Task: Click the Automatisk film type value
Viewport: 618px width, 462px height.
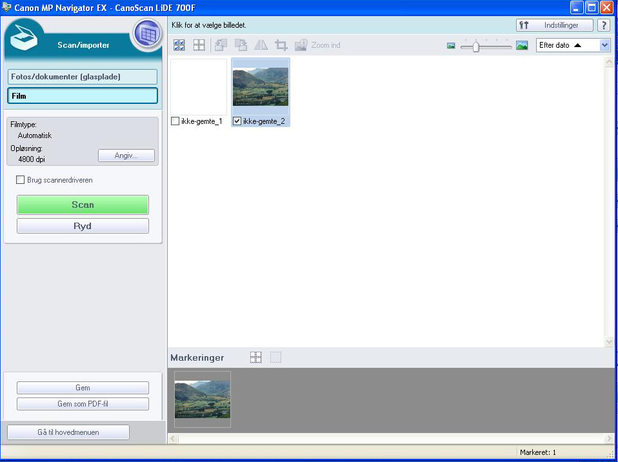Action: pos(35,136)
